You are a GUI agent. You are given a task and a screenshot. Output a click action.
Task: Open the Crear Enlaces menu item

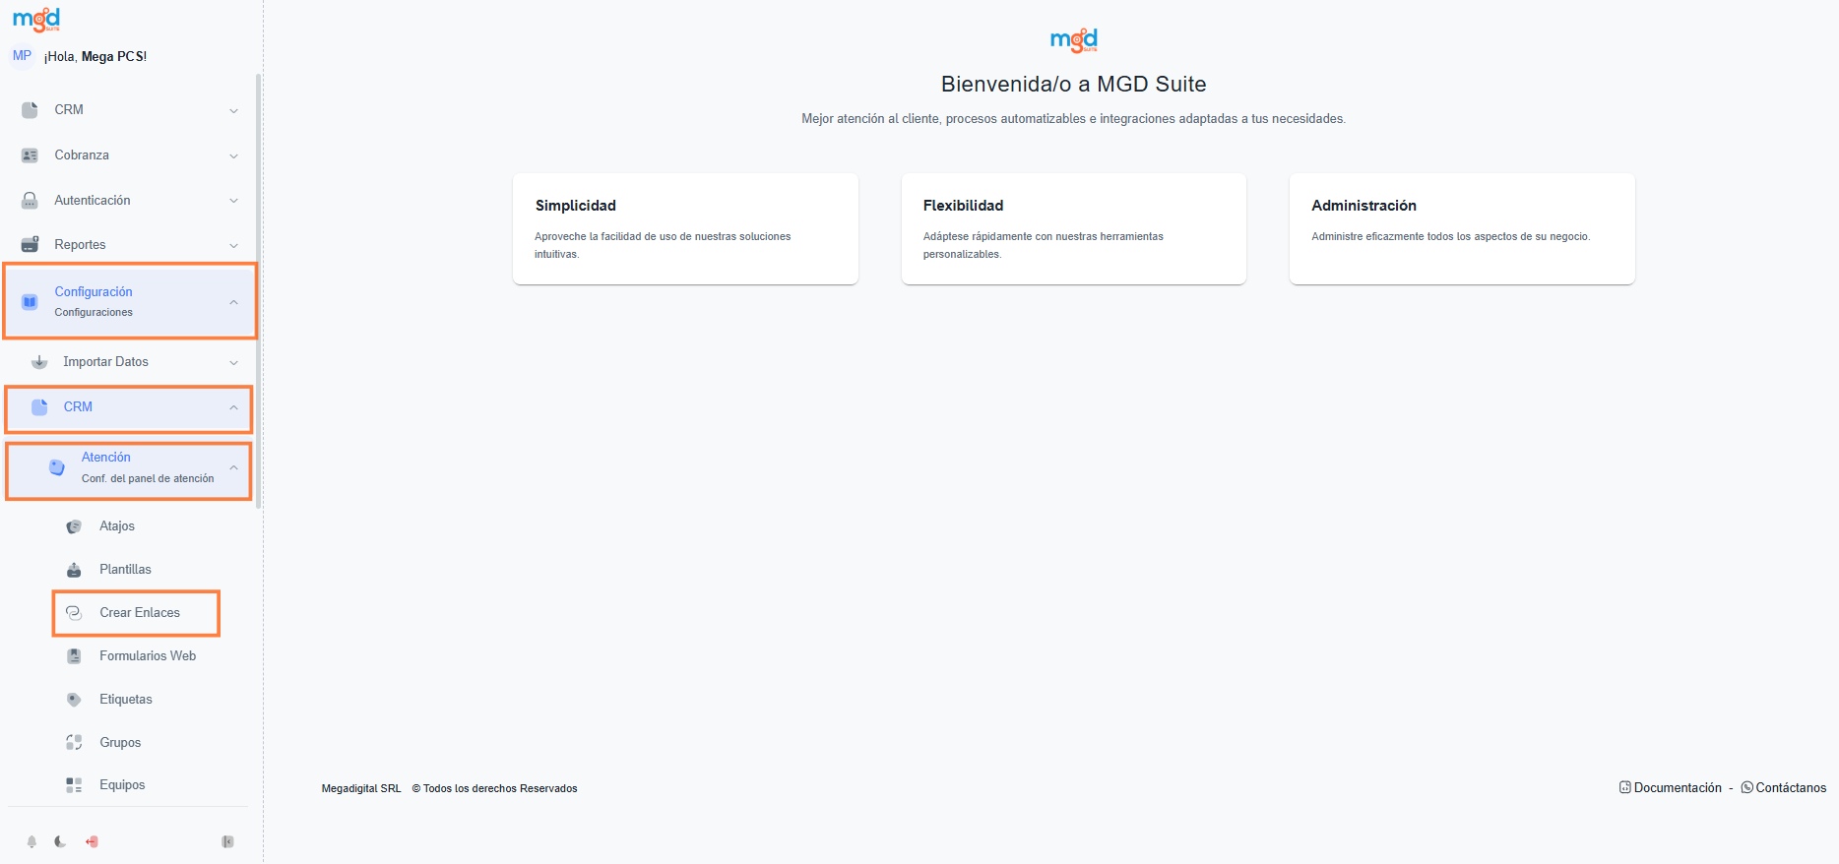click(x=139, y=613)
